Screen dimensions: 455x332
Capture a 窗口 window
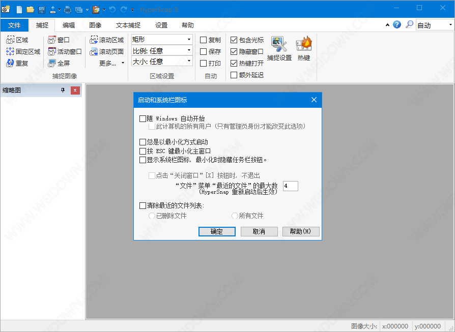(59, 40)
